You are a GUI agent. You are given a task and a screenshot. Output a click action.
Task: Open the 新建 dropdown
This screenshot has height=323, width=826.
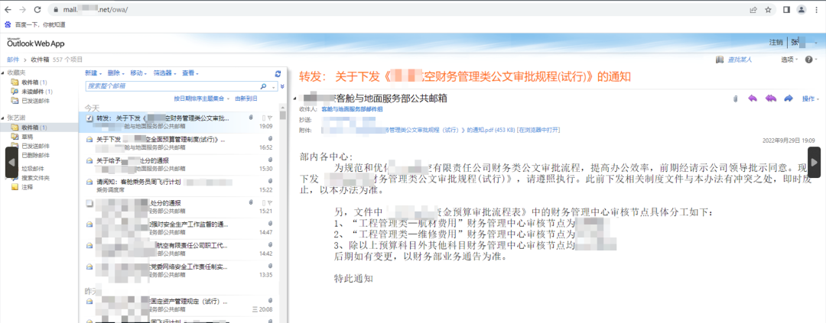point(93,73)
